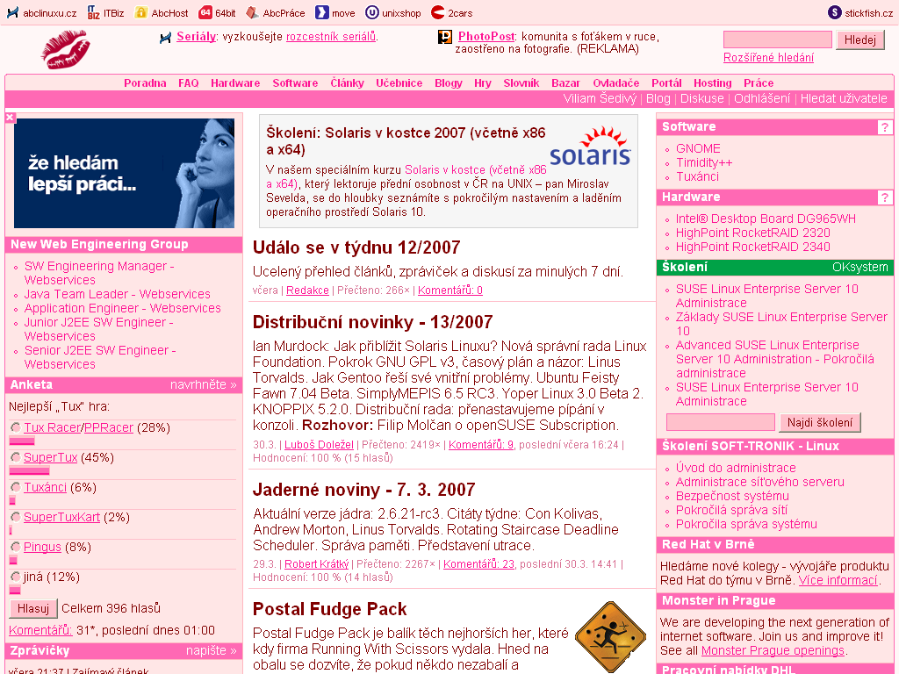Open the Hosting menu item
899x674 pixels.
click(x=713, y=83)
